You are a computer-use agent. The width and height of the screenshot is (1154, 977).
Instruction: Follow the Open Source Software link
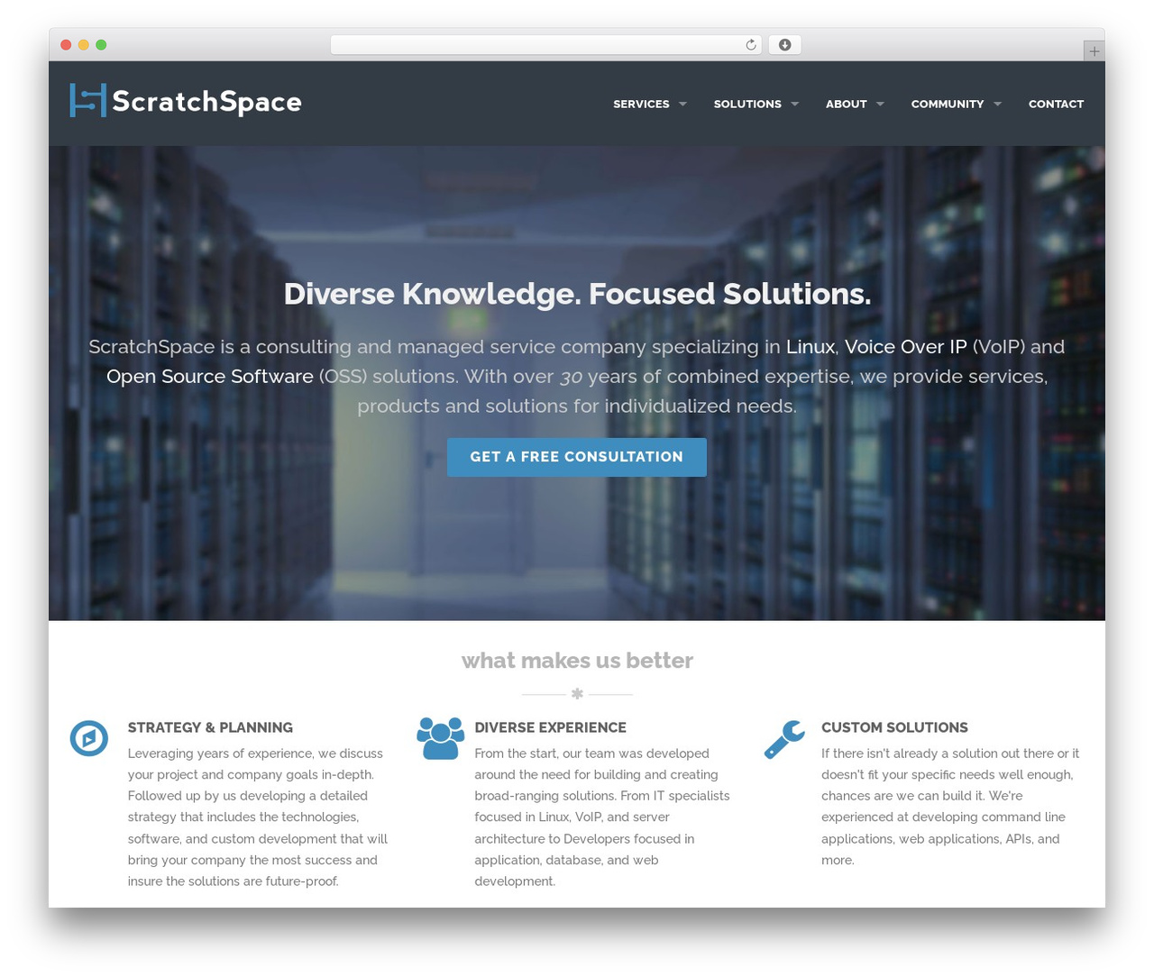click(x=210, y=377)
